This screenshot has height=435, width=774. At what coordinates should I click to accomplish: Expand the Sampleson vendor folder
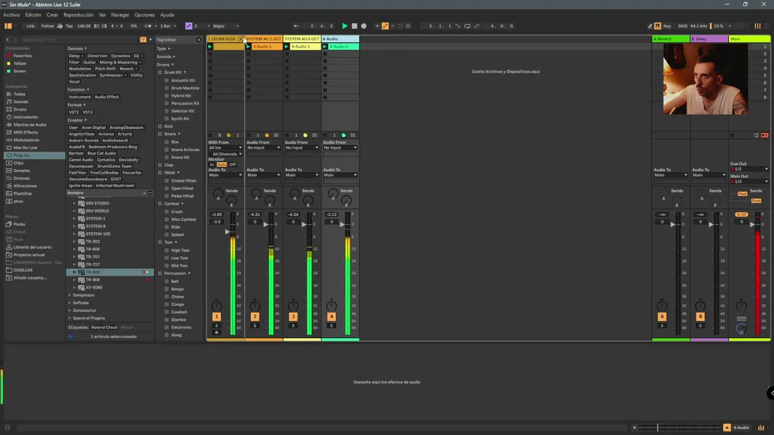pyautogui.click(x=70, y=295)
